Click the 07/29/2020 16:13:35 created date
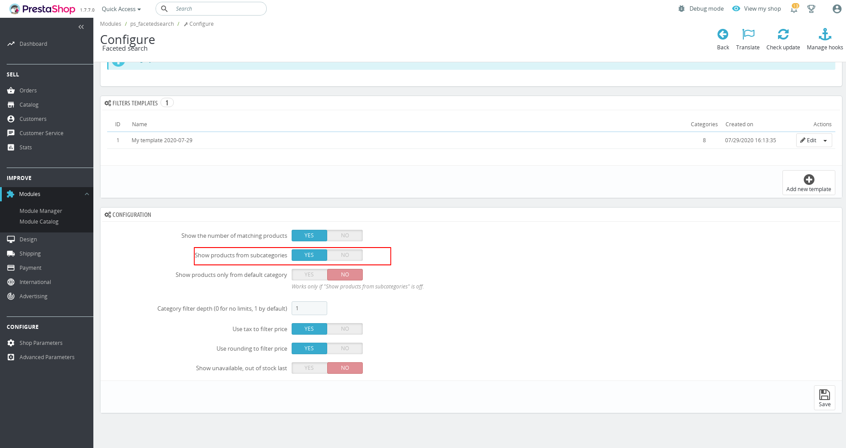This screenshot has height=448, width=846. (750, 140)
